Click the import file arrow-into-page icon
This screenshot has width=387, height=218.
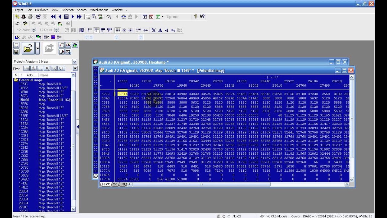[x=62, y=45]
